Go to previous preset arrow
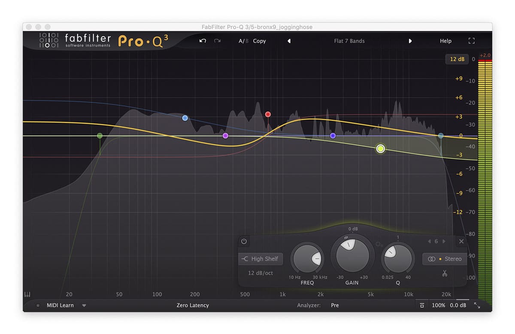 click(289, 41)
